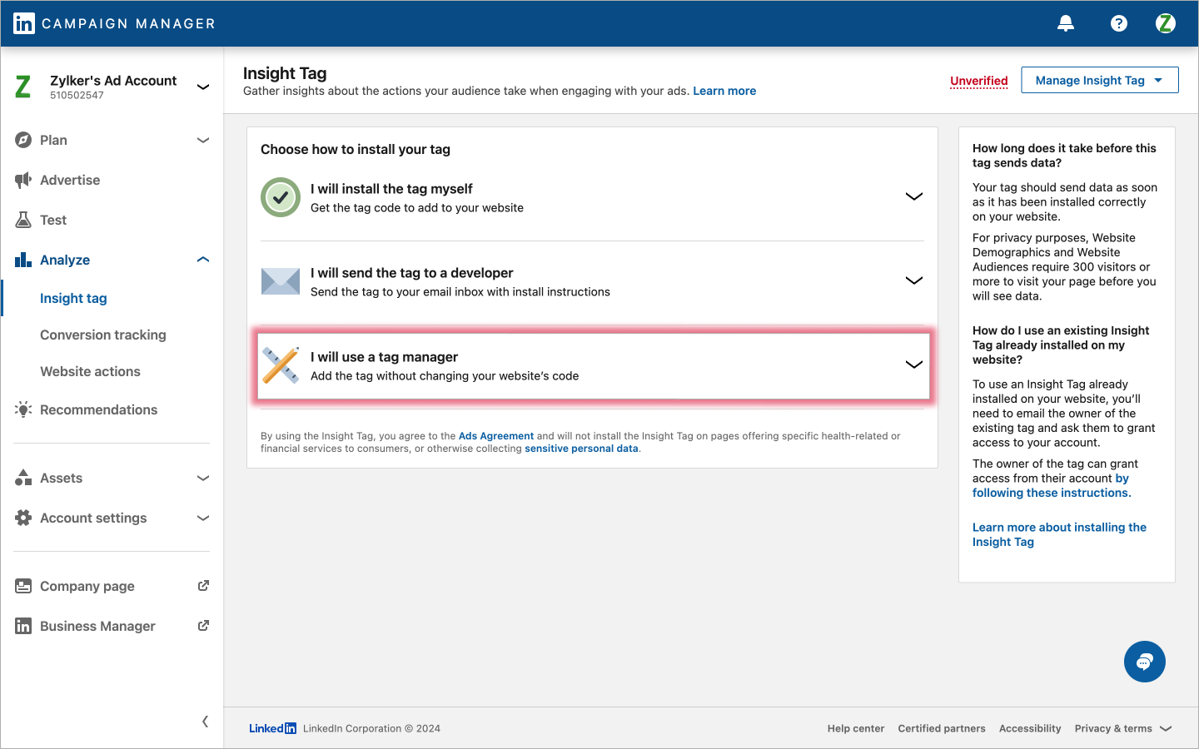Open the Advertise menu item
The width and height of the screenshot is (1199, 749).
click(70, 180)
